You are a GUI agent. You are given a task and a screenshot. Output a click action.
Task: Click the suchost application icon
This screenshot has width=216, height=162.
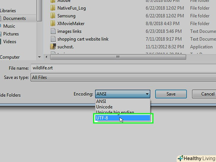[x=53, y=47]
